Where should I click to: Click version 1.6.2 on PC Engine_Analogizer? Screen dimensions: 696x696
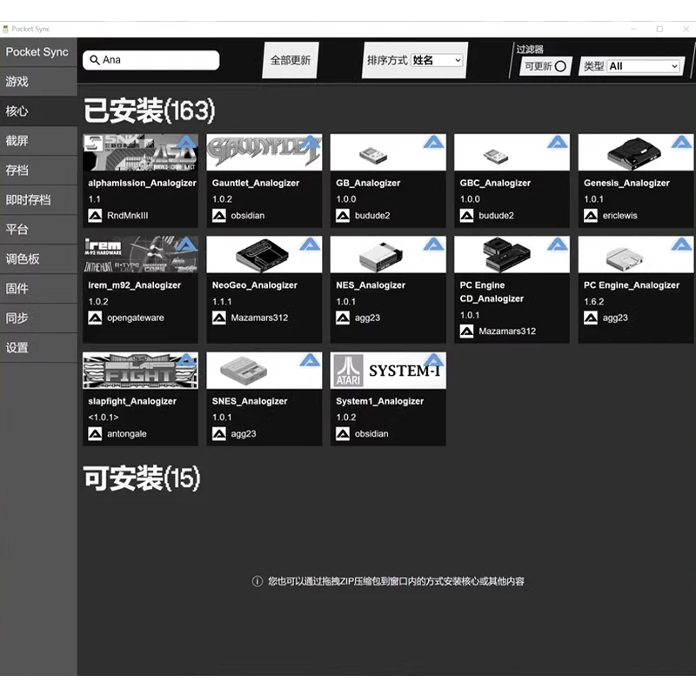[x=594, y=301]
